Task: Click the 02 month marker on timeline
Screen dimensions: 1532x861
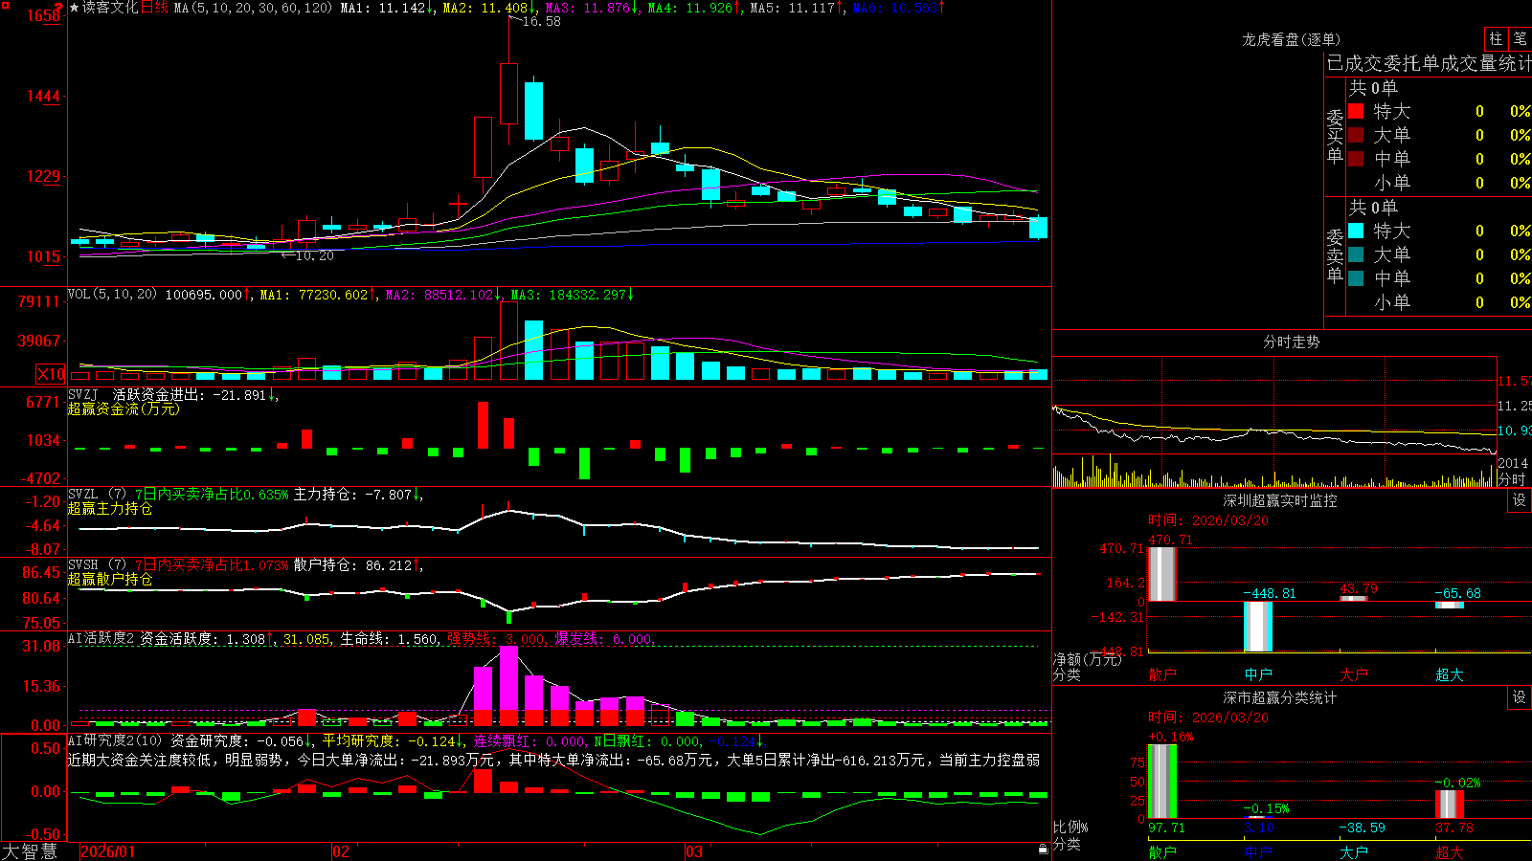Action: click(341, 851)
